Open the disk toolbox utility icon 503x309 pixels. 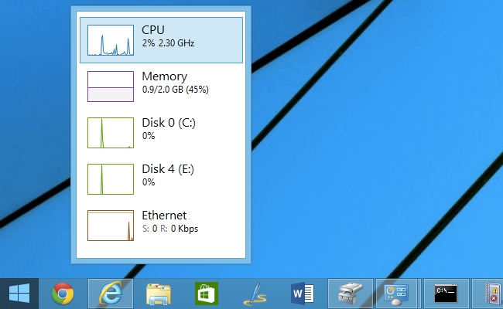tap(351, 294)
